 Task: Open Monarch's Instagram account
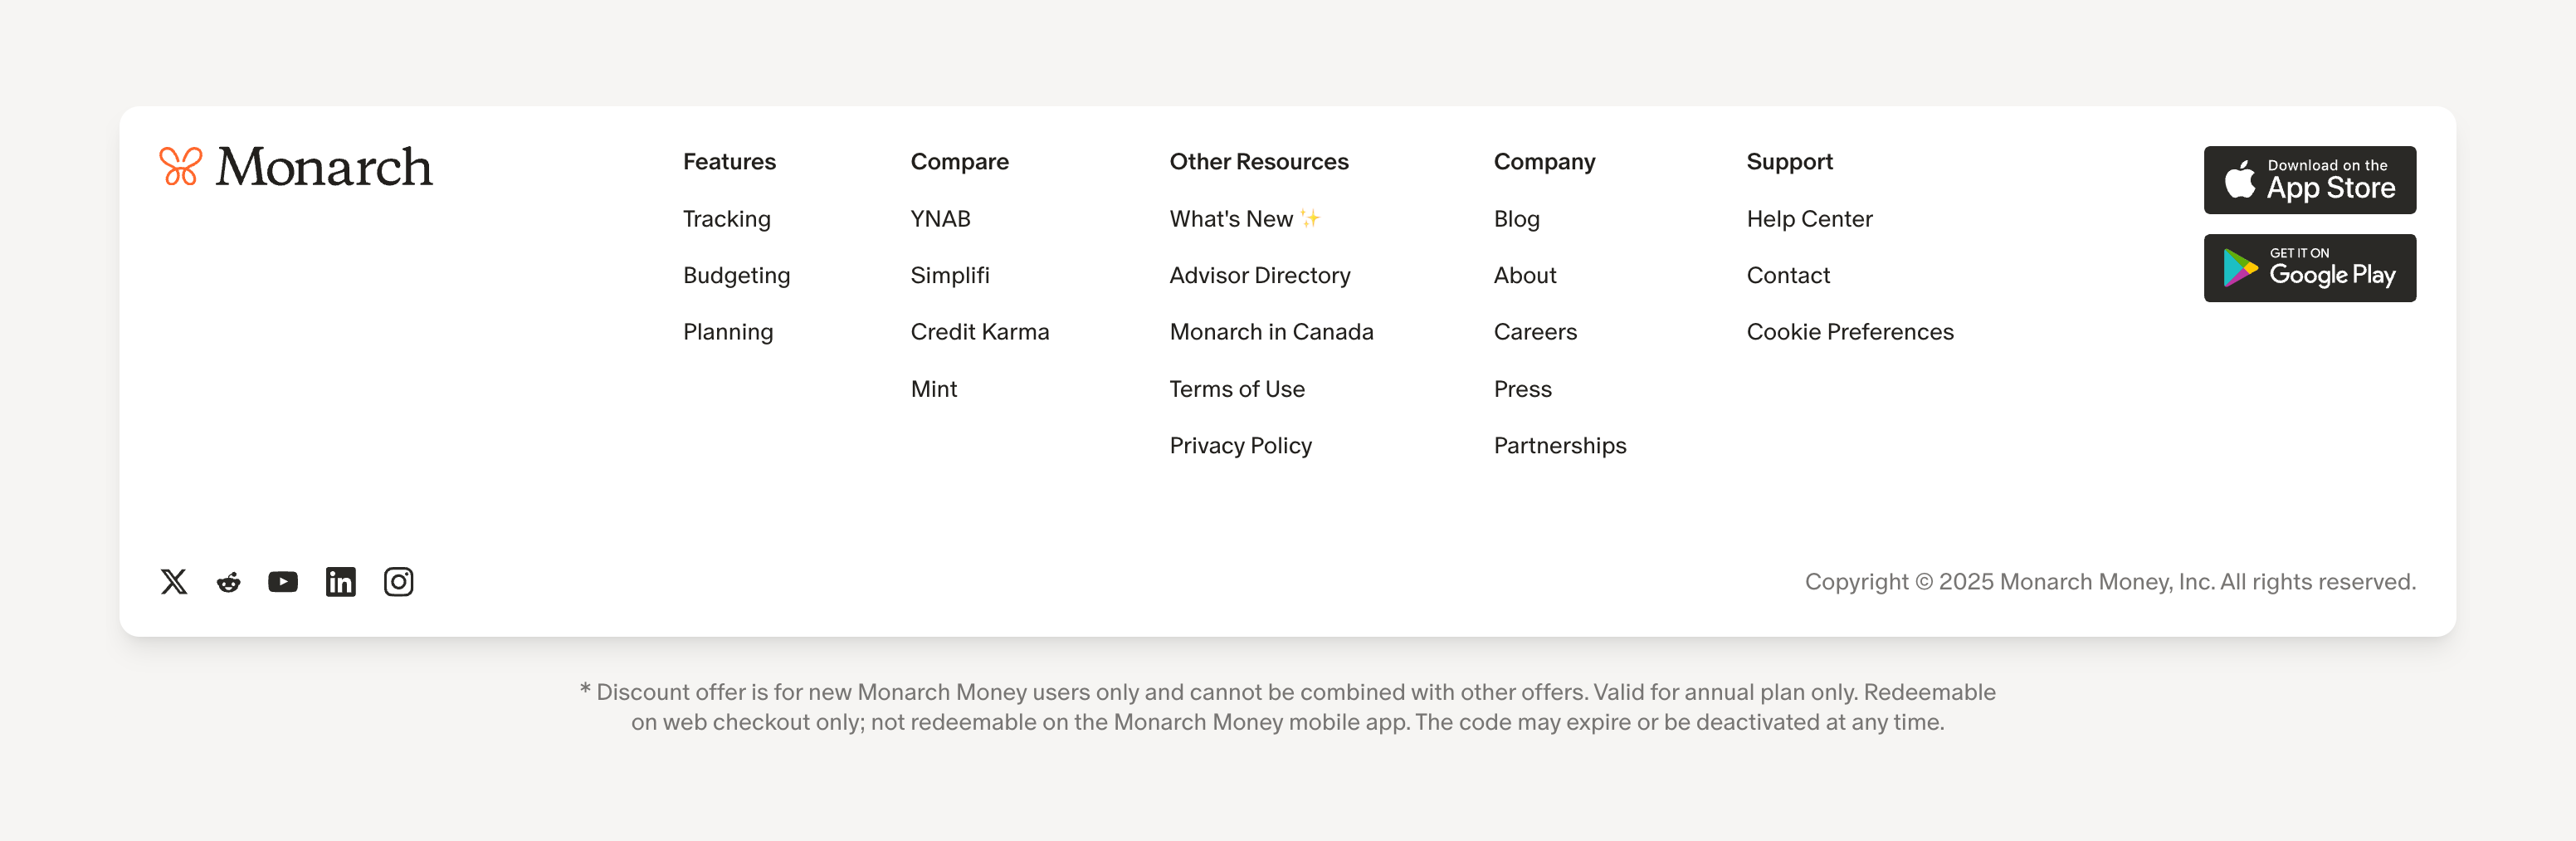(398, 581)
